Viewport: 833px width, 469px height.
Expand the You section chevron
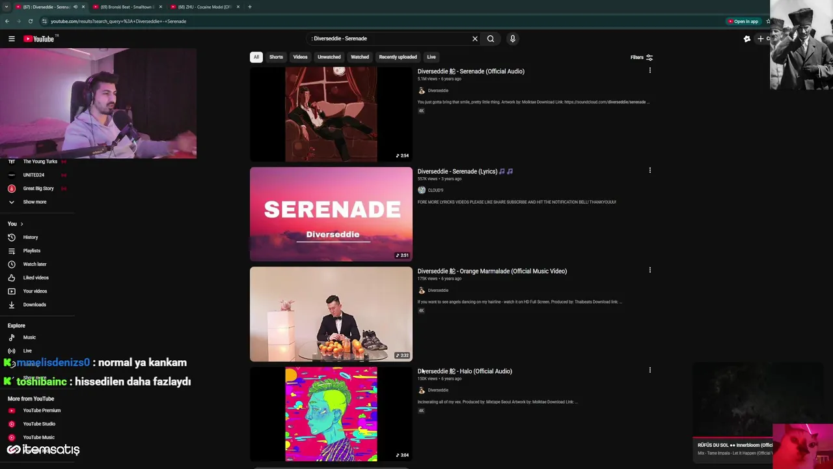21,224
